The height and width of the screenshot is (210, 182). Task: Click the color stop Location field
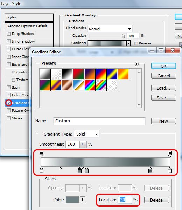click(x=125, y=200)
